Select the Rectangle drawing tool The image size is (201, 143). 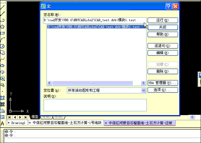click(2, 33)
